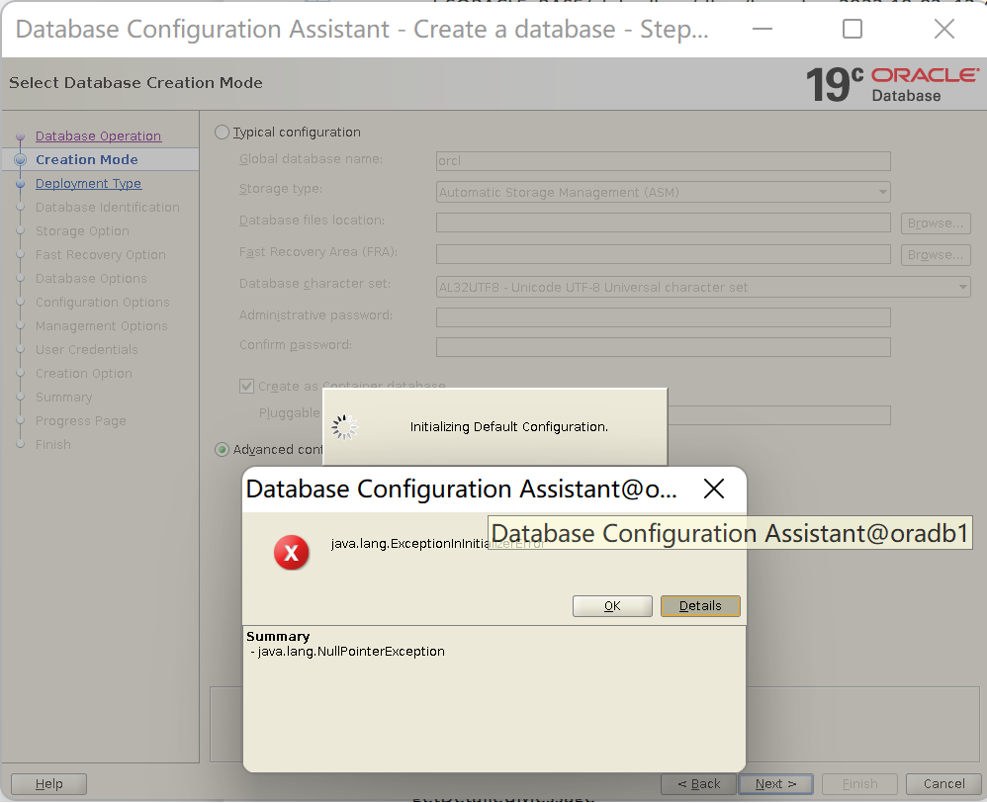
Task: Click Global database name field
Action: (663, 160)
